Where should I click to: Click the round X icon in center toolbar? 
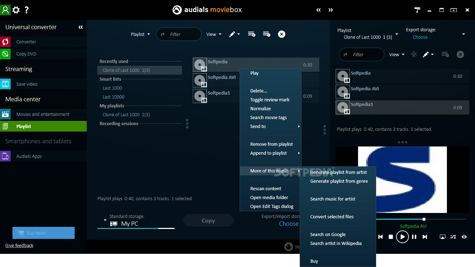coord(282,34)
